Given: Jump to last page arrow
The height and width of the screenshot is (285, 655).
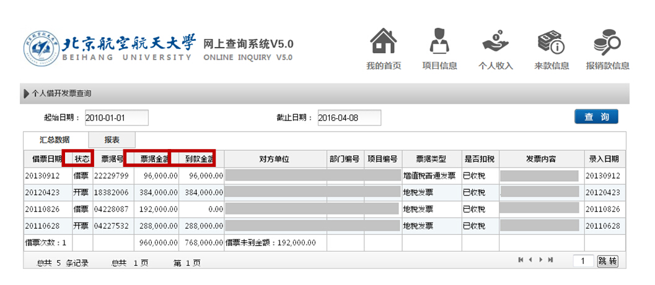Looking at the screenshot, I should coord(551,260).
